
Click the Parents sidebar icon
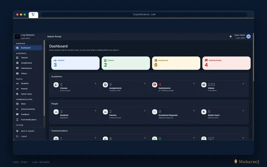point(17,89)
